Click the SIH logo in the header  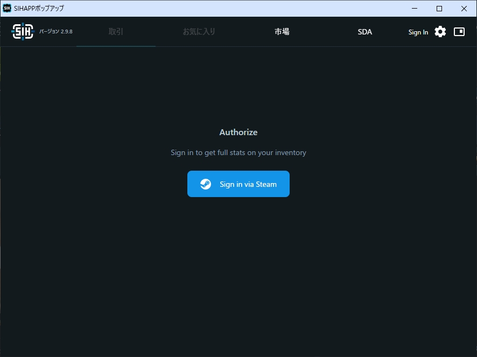tap(23, 32)
